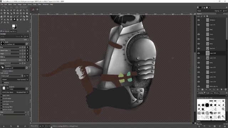The image size is (228, 128).
Task: Enable Lock brush to view
Action: (x=1, y=101)
